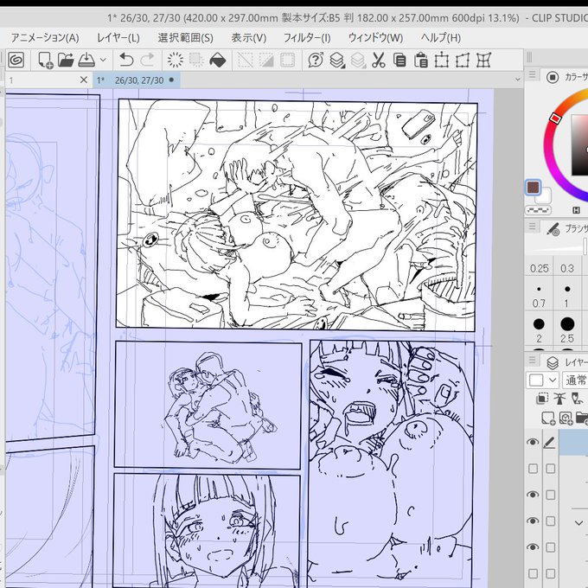Screen dimensions: 588x588
Task: Create a new layer folder
Action: click(x=582, y=418)
